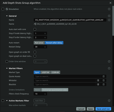Toggle Auto start with core checkbox
114x112 pixels.
(35, 29)
